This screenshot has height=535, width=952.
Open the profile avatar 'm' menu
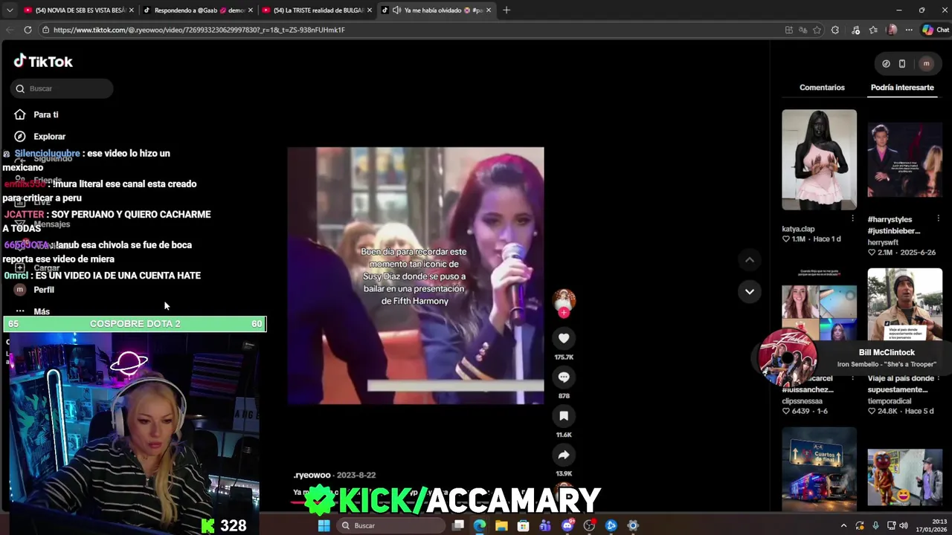pos(926,64)
